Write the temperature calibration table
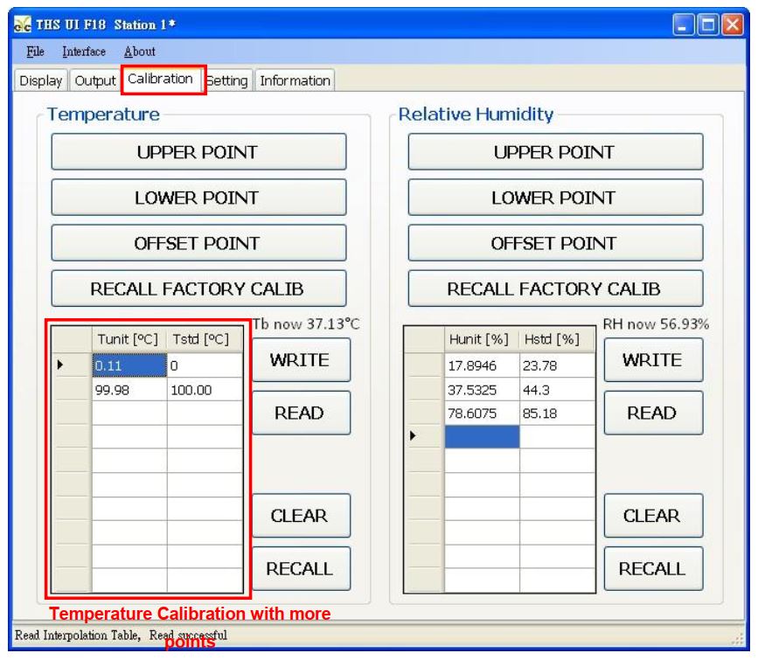The height and width of the screenshot is (660, 758). (x=301, y=360)
